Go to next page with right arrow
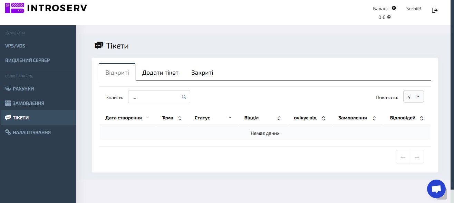The image size is (454, 203). point(417,157)
